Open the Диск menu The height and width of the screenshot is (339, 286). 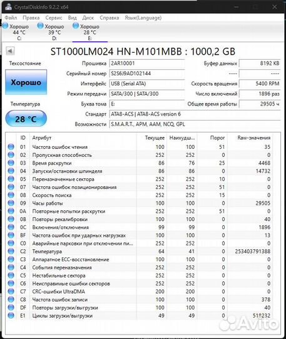tap(88, 18)
